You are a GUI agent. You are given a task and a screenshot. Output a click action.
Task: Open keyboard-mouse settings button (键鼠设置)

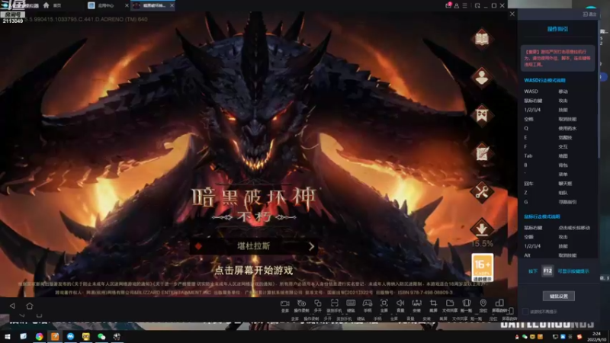pos(559,296)
